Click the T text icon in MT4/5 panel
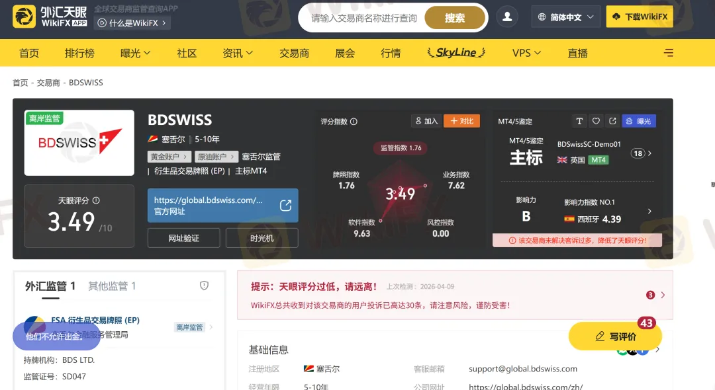The height and width of the screenshot is (390, 715). [579, 121]
